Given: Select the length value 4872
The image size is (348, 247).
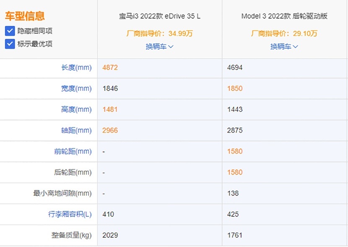Looking at the screenshot, I should click(x=110, y=68).
